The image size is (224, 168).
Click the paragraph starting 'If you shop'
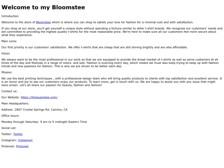pos(112,32)
